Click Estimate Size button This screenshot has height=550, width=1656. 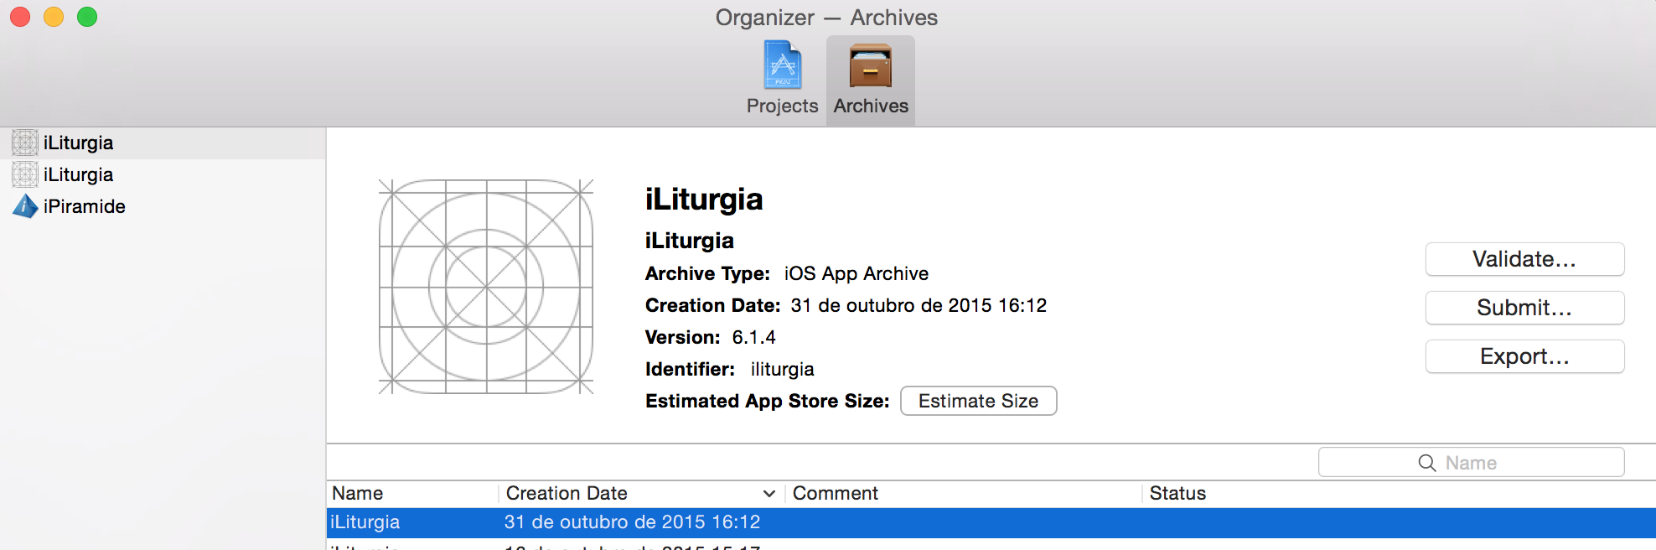click(x=978, y=401)
